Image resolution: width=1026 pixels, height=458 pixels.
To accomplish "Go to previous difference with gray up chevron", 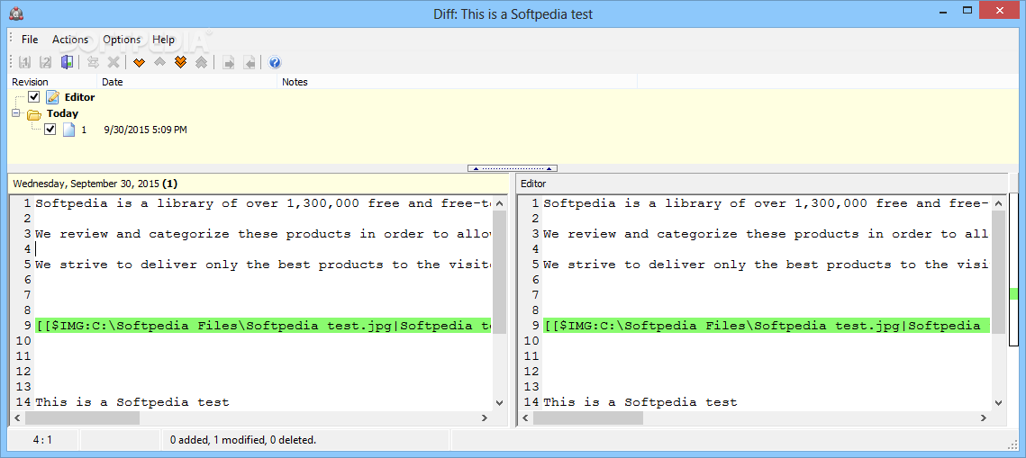I will point(159,63).
